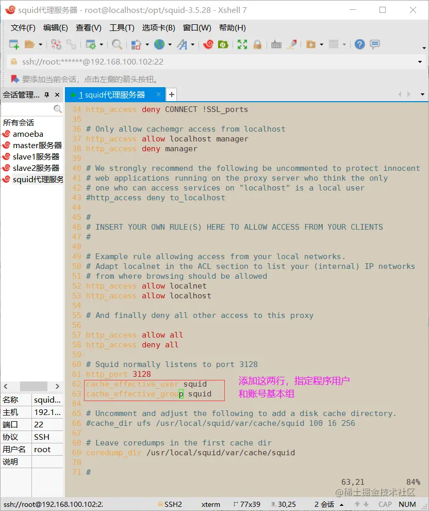
Task: Add a new tab with plus button
Action: click(x=172, y=95)
